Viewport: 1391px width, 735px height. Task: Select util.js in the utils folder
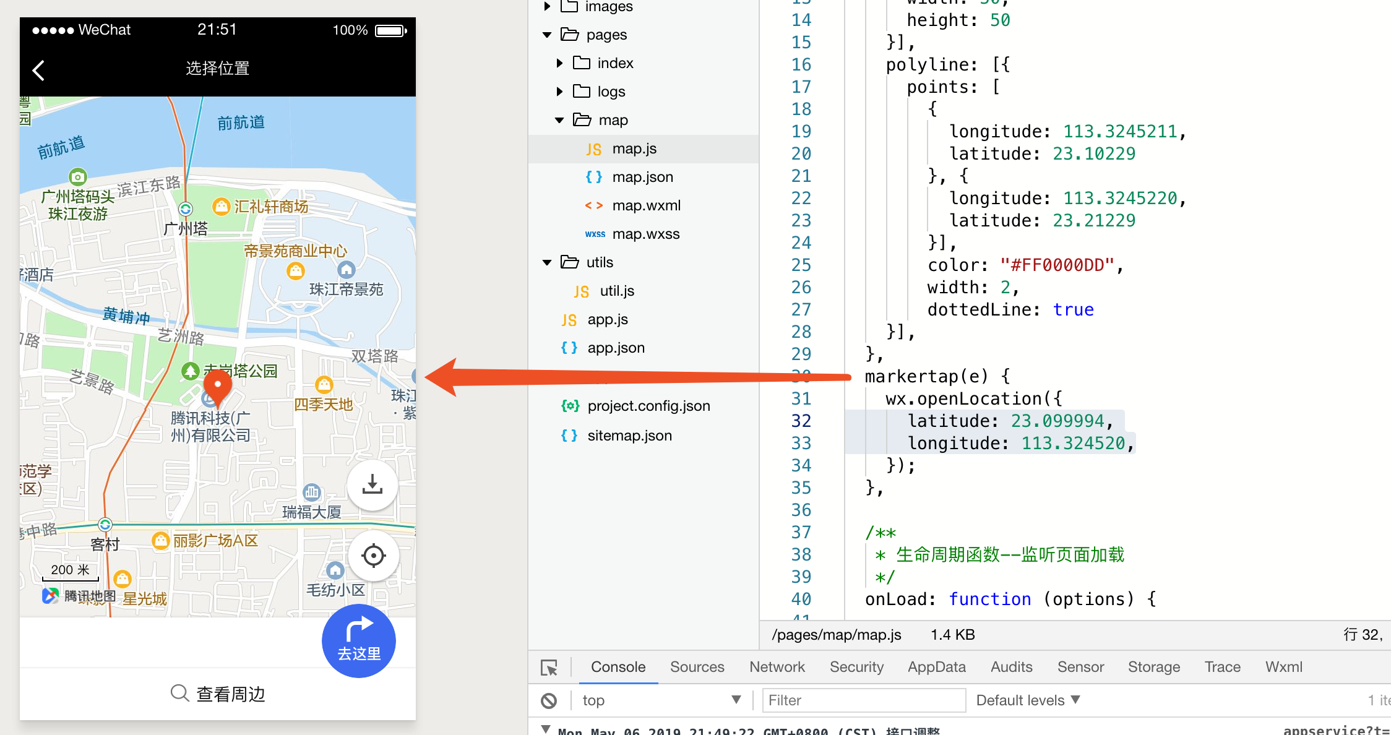(616, 290)
